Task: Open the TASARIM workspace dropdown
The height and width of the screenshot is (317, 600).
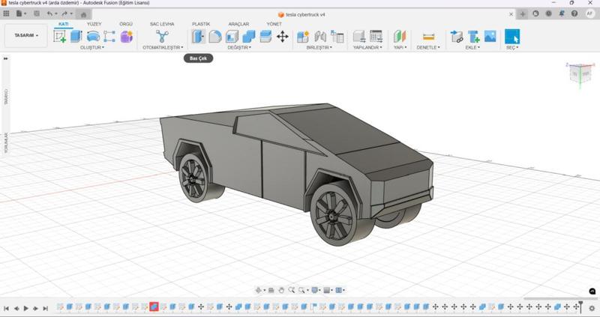Action: [x=26, y=36]
